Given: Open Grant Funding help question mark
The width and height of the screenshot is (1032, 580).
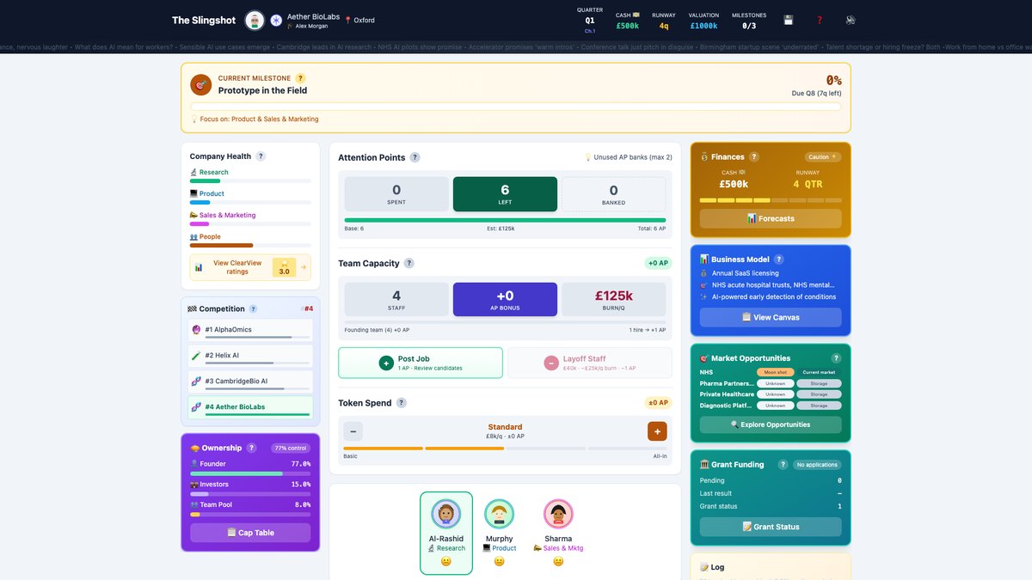Looking at the screenshot, I should tap(783, 464).
